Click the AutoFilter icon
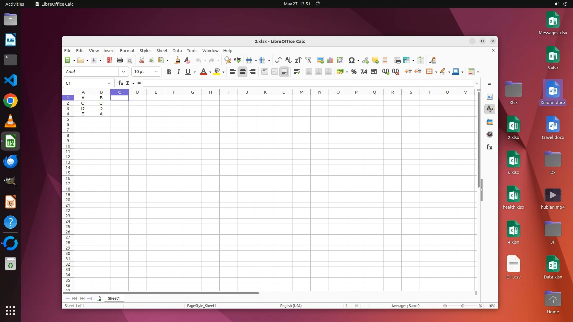The width and height of the screenshot is (573, 322). 308,60
